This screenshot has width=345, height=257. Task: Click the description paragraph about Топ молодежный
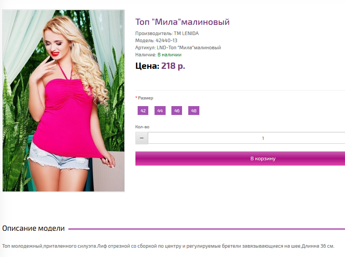tap(168, 246)
